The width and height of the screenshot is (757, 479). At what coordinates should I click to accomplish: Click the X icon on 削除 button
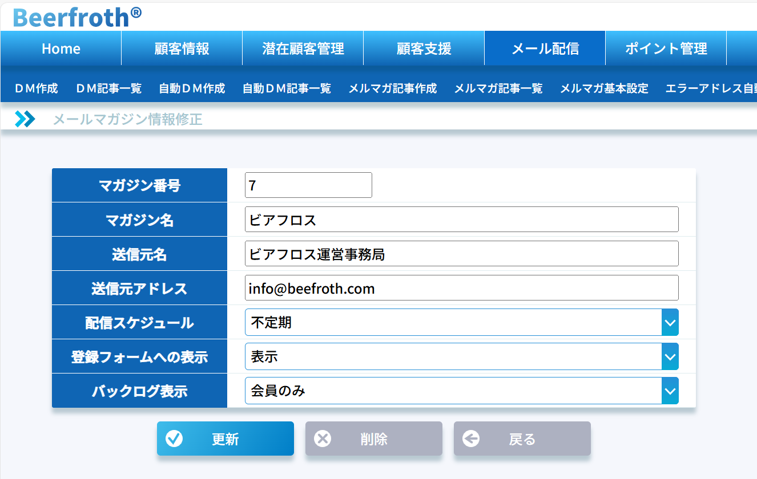323,439
